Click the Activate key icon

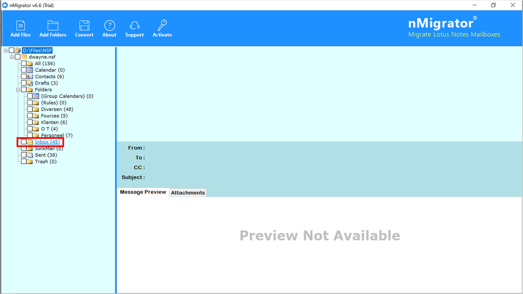(x=162, y=26)
